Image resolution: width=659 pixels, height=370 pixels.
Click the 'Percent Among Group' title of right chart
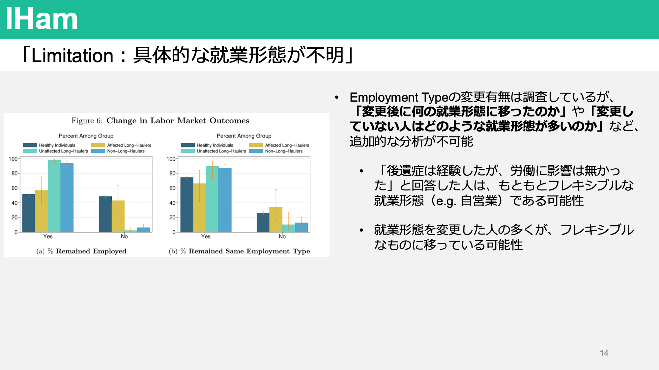pos(244,136)
